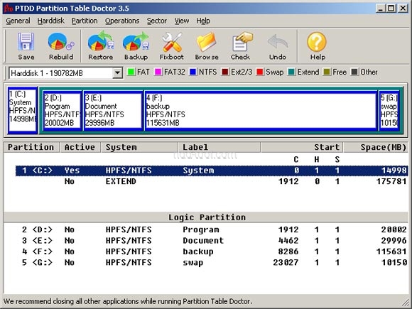Click the Logic Partition section header
412x309 pixels.
click(x=207, y=217)
